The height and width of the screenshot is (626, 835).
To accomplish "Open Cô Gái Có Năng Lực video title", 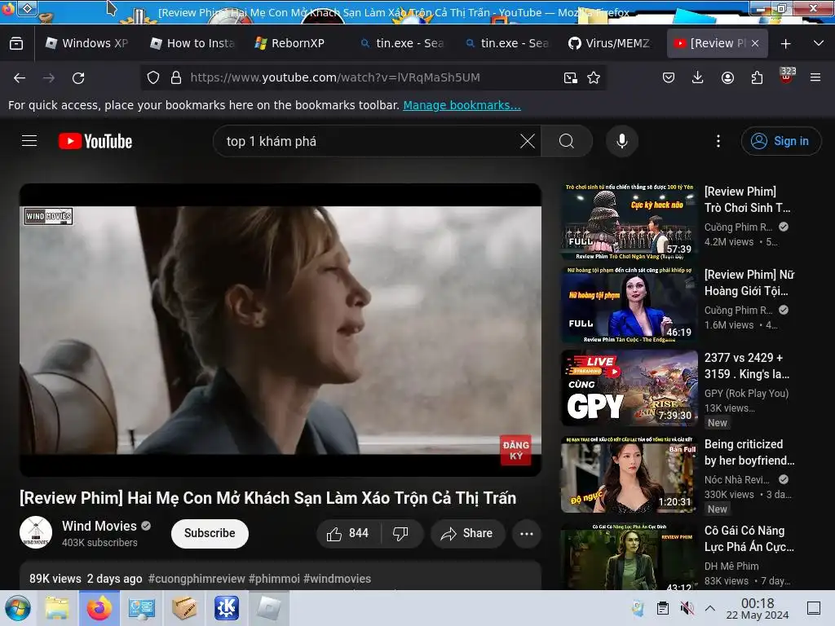I will coord(749,539).
